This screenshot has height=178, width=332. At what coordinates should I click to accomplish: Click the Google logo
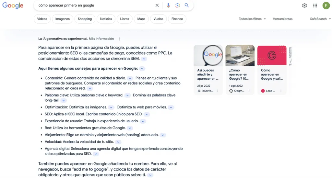13,6
